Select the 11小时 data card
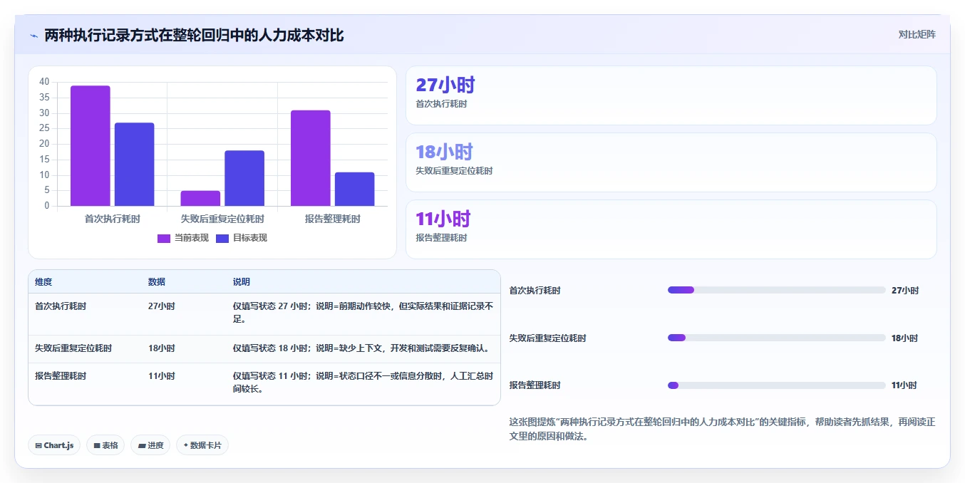Image resolution: width=965 pixels, height=483 pixels. coord(671,229)
